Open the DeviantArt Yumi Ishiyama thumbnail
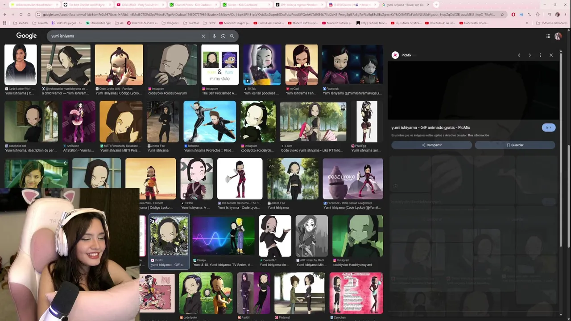The height and width of the screenshot is (321, 571). point(275,236)
